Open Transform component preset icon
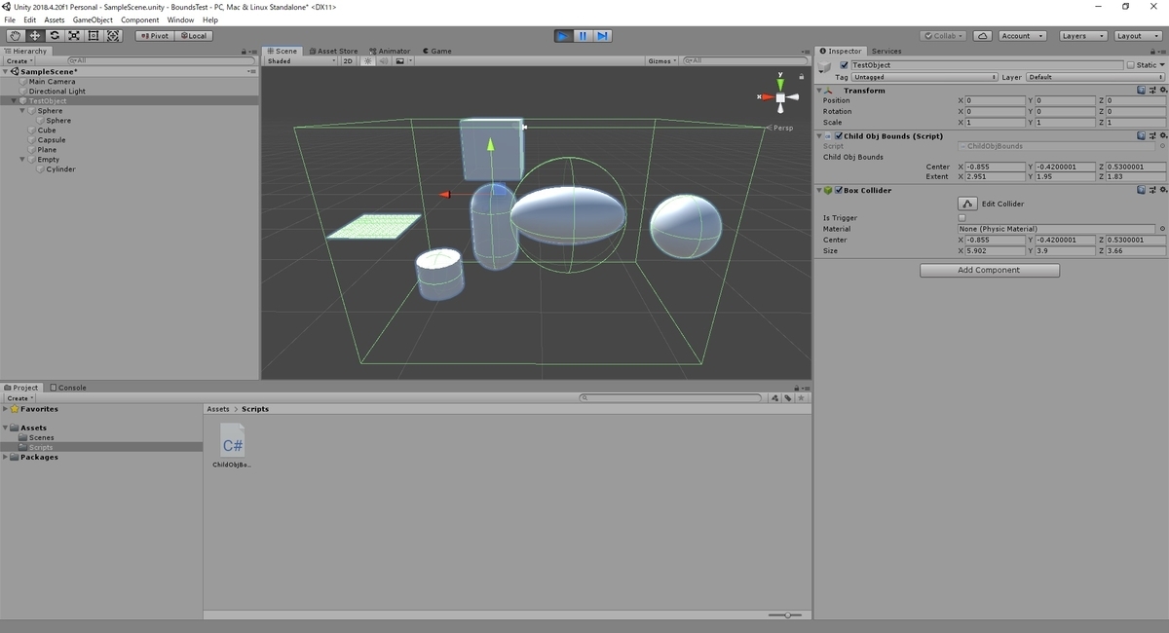1169x633 pixels. pos(1150,90)
